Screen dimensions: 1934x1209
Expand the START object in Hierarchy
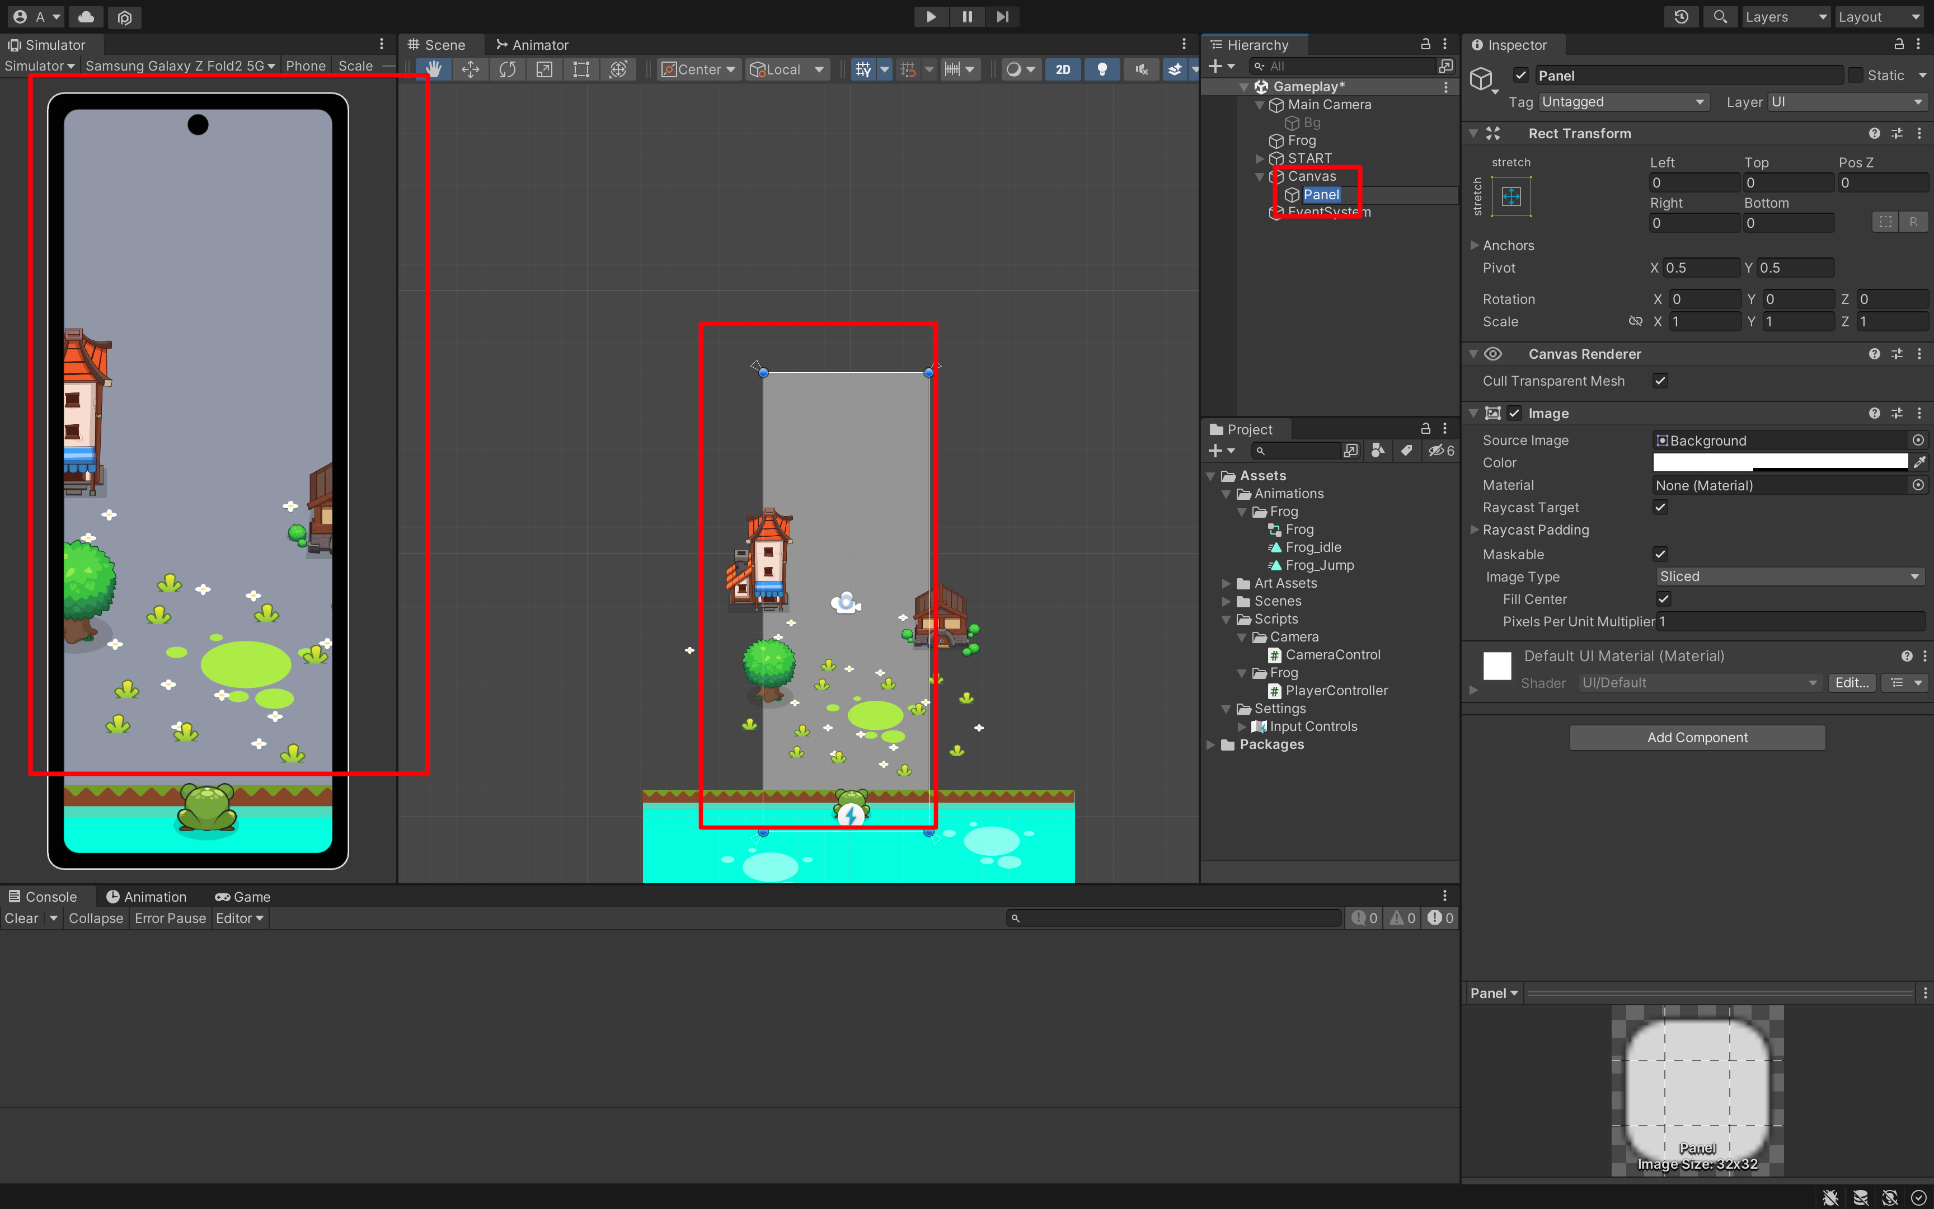tap(1260, 158)
